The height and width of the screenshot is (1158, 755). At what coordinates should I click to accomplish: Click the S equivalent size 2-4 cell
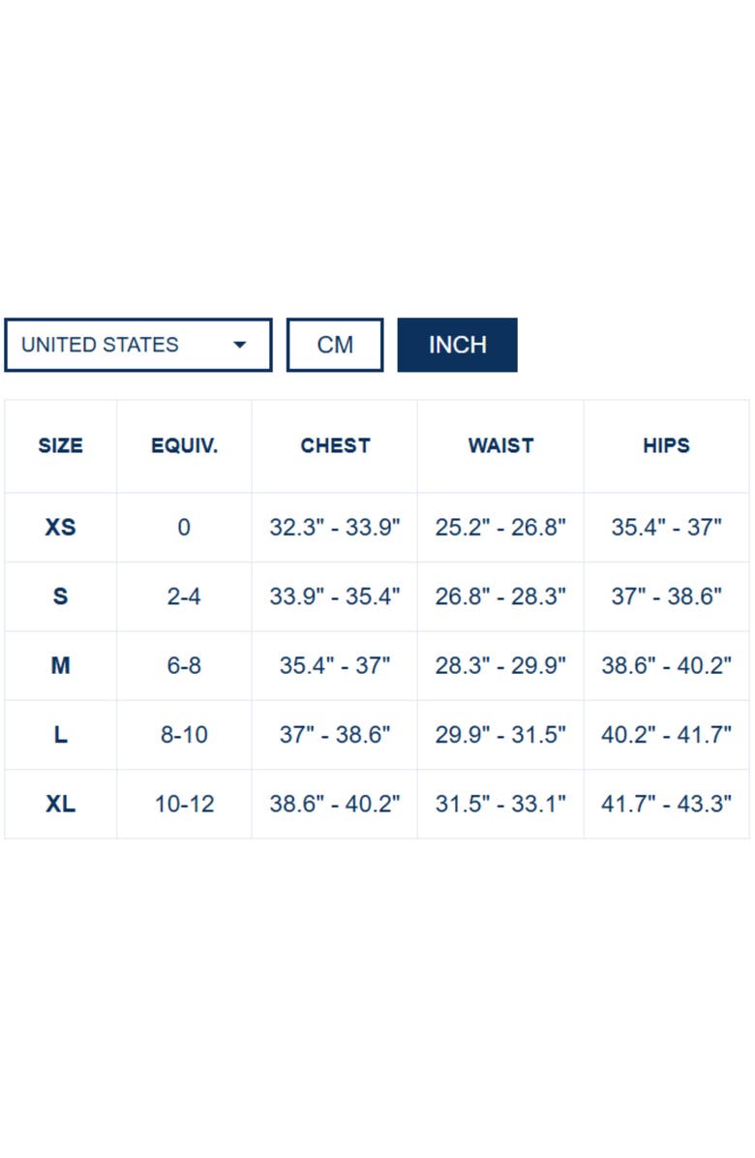(184, 596)
